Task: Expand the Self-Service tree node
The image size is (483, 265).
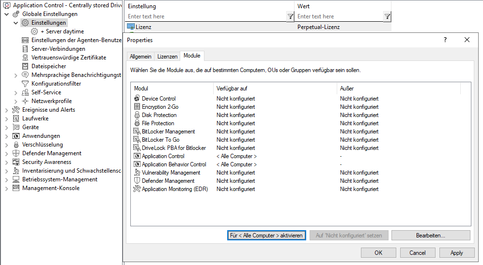Action: [x=16, y=92]
